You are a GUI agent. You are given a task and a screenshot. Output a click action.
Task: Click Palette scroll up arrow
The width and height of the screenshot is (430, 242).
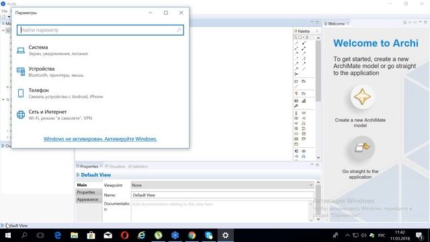point(318,38)
